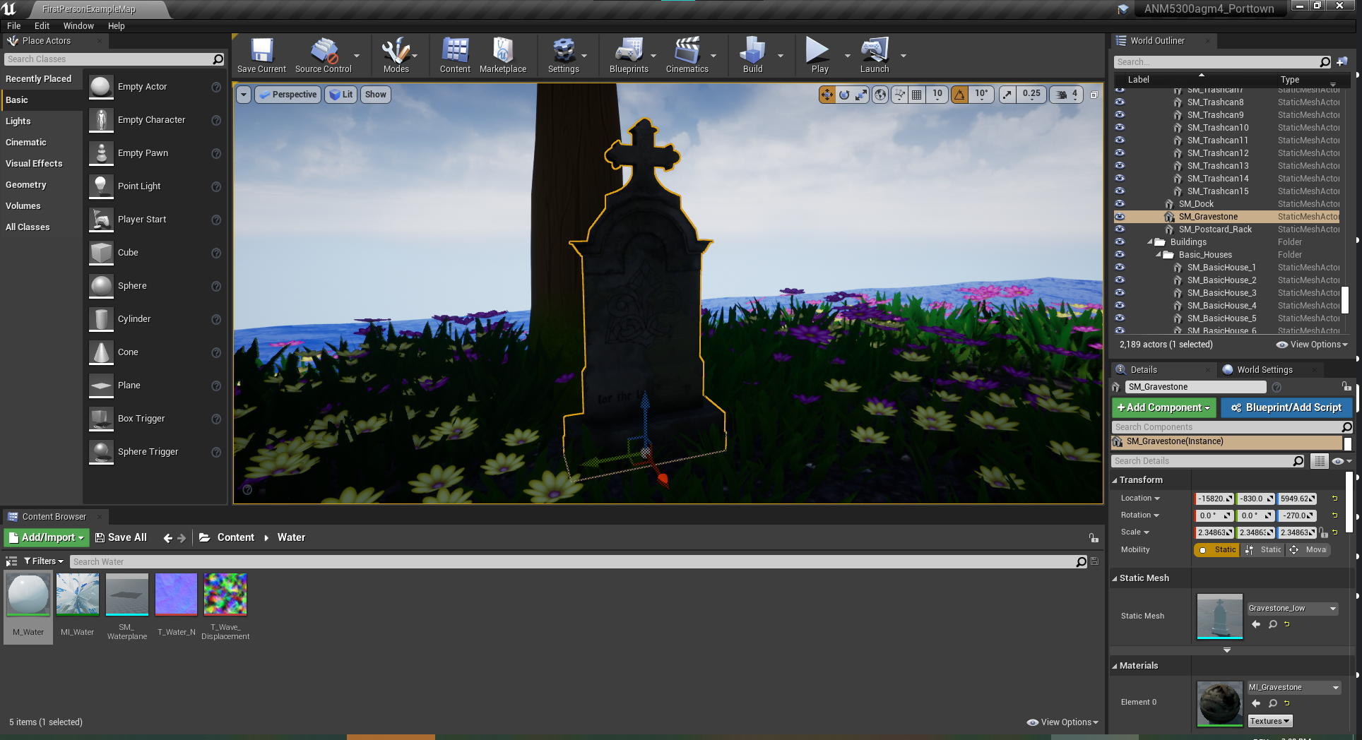Toggle surface snapping icon in viewport
The width and height of the screenshot is (1362, 740).
(x=899, y=95)
